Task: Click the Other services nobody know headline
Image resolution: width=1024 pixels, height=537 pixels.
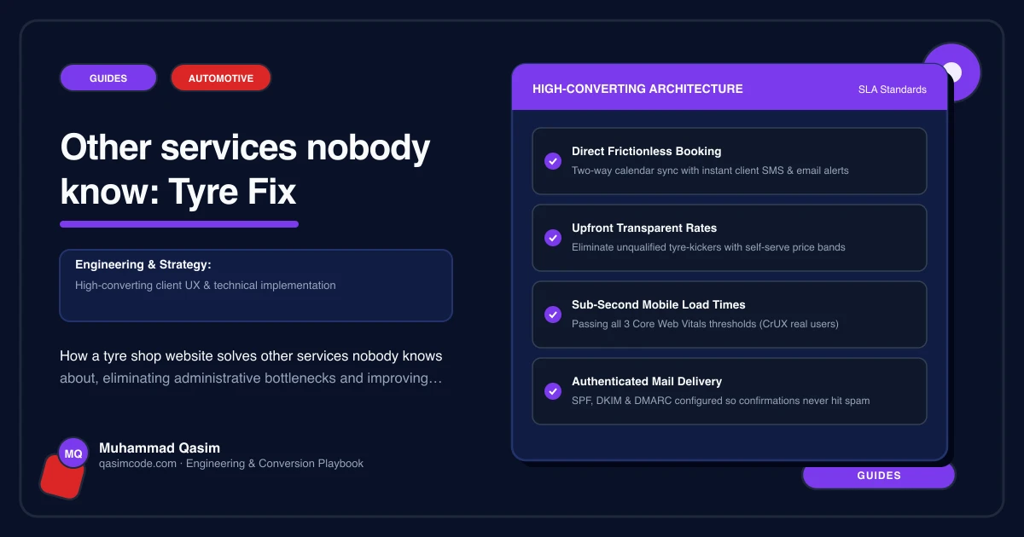Action: pyautogui.click(x=246, y=170)
